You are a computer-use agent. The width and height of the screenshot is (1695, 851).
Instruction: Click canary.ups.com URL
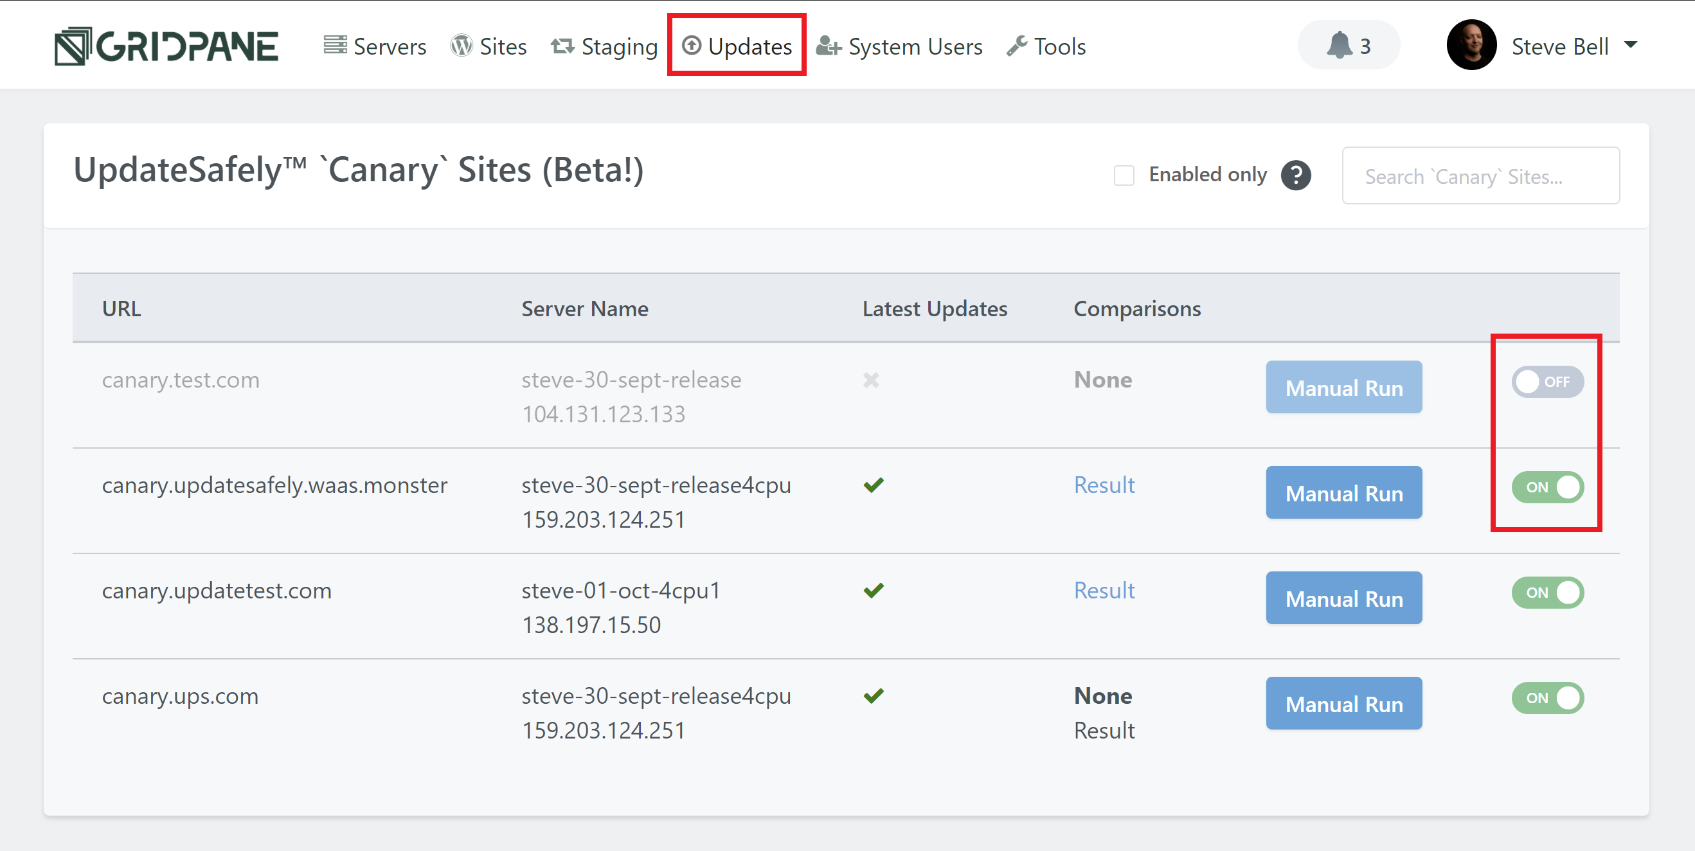(x=179, y=695)
